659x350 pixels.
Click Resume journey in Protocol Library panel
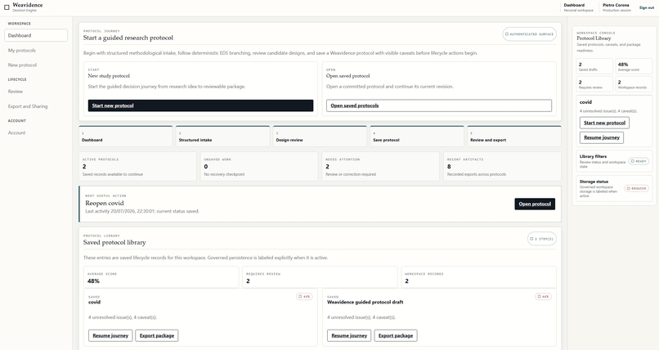tap(602, 137)
